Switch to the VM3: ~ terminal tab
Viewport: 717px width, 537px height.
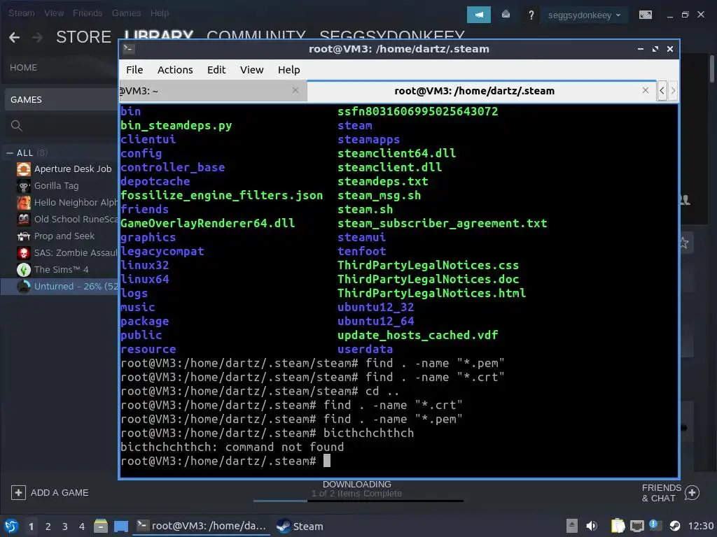coord(213,91)
